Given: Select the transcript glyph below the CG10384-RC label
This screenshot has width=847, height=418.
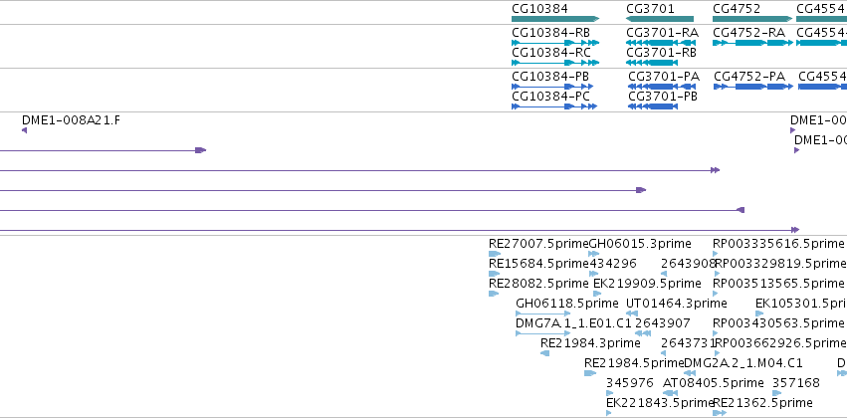Looking at the screenshot, I should pos(555,63).
